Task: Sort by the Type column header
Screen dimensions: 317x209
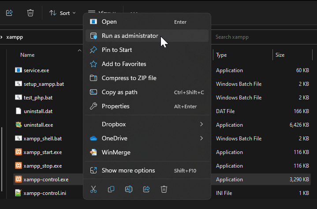Action: tap(221, 55)
